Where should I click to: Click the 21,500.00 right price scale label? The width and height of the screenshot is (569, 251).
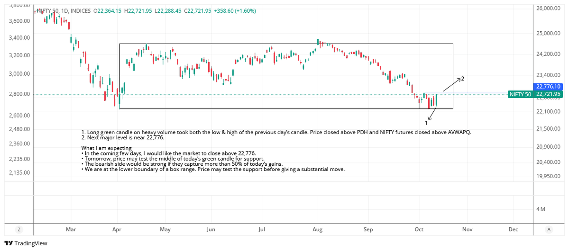pos(549,129)
